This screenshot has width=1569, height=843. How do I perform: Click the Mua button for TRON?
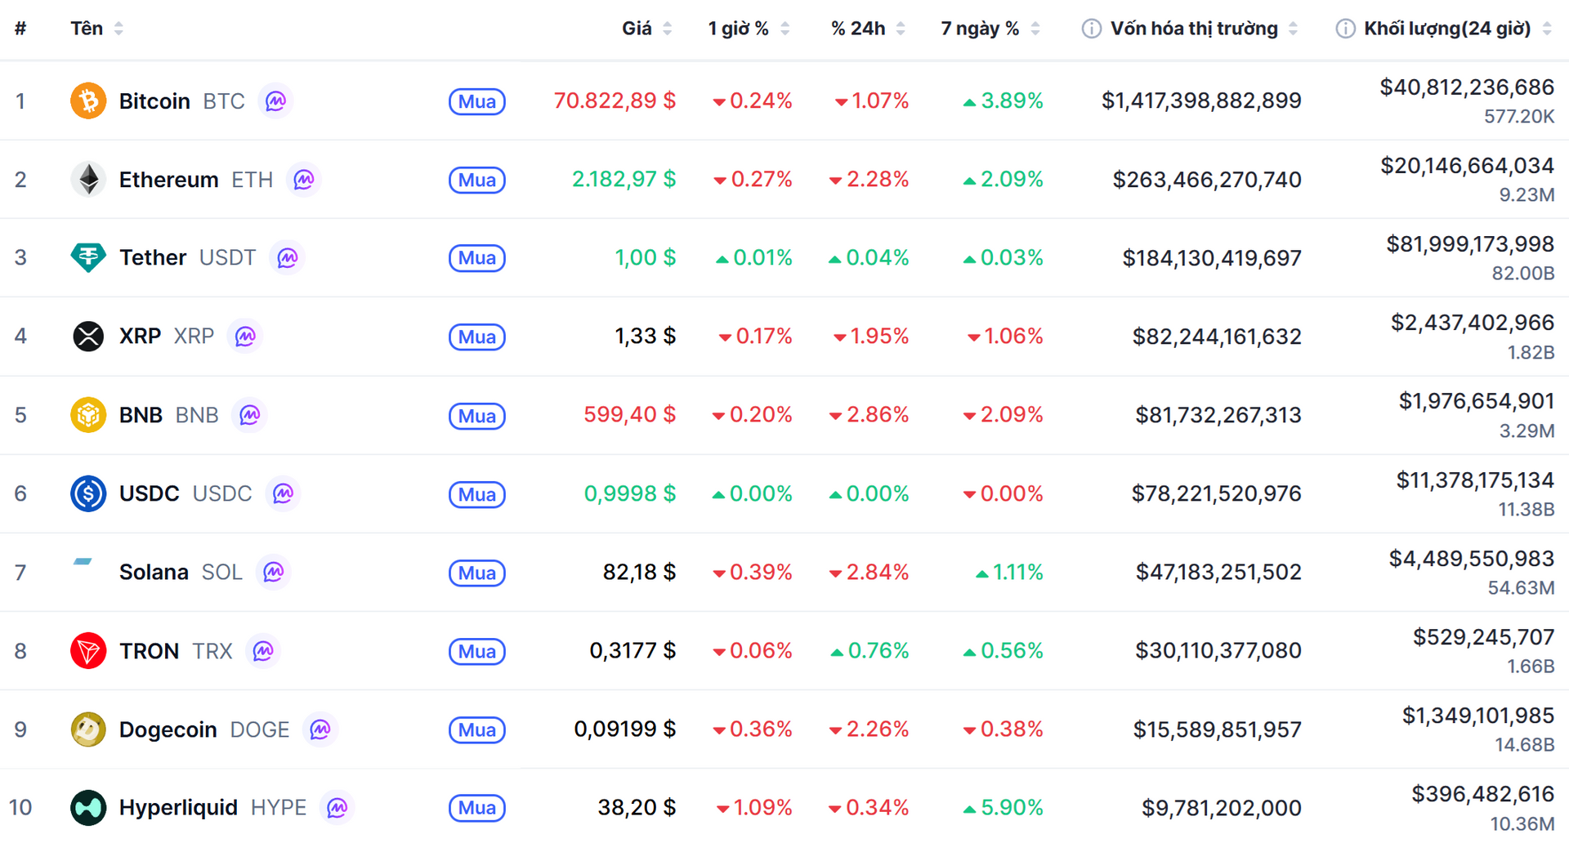(477, 651)
